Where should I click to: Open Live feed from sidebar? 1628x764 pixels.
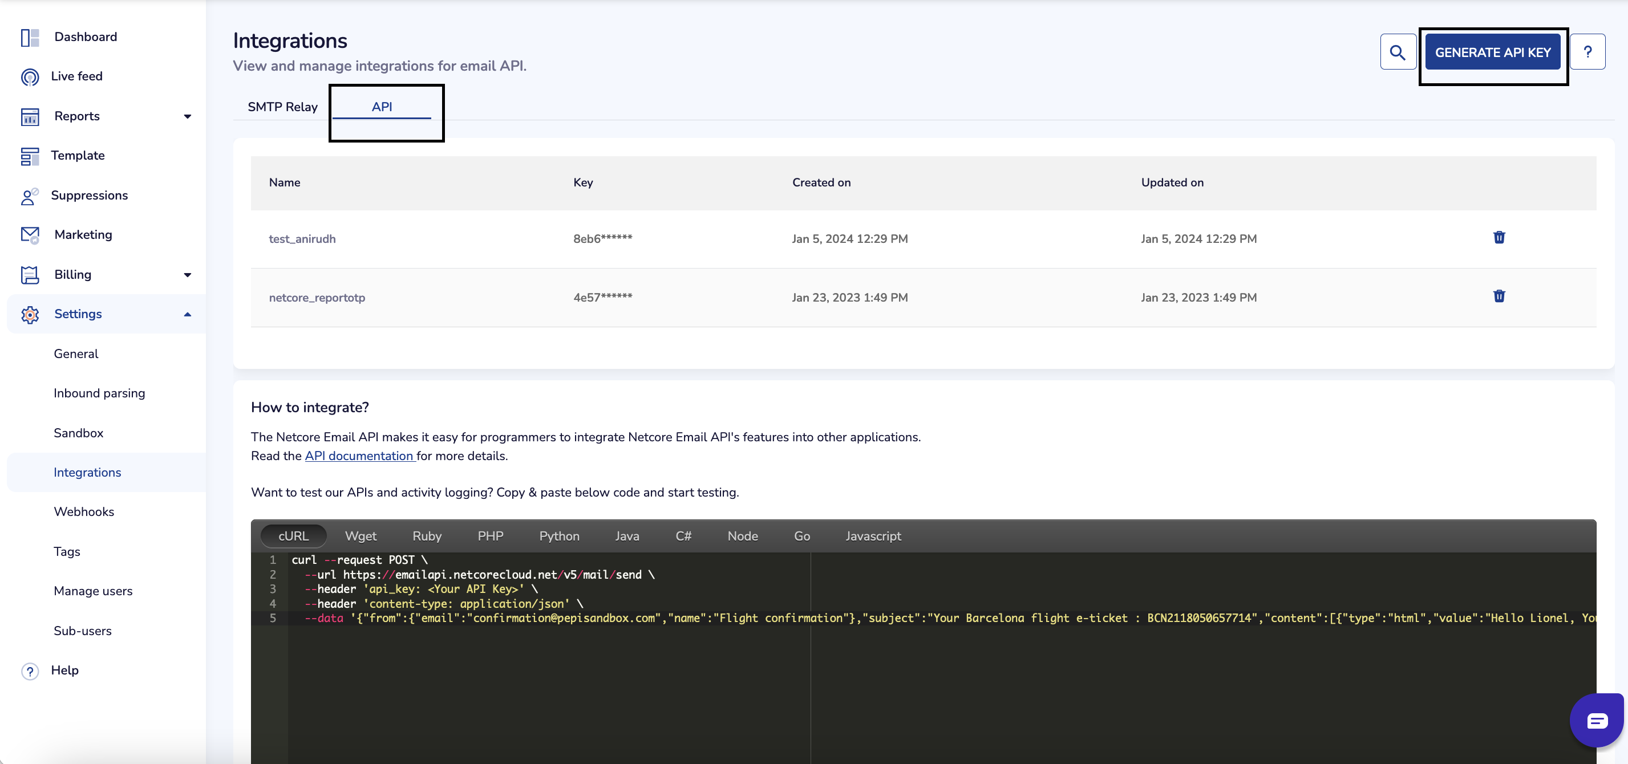[76, 76]
